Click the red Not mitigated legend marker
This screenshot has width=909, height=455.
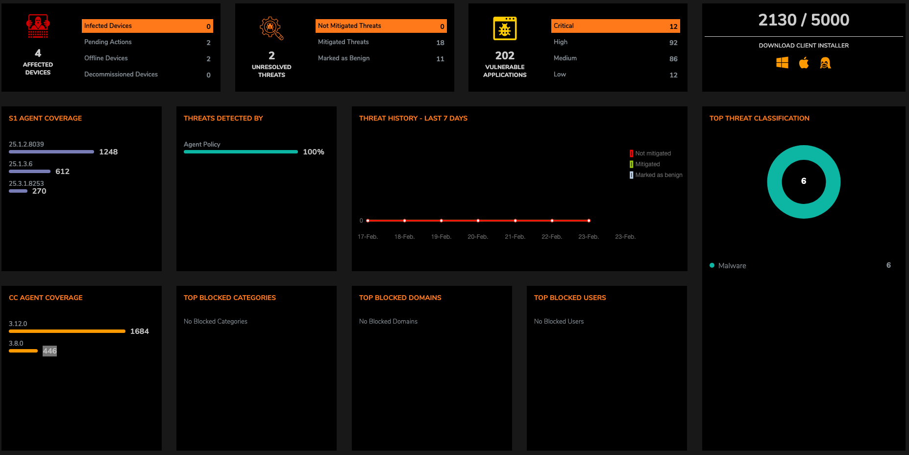[631, 153]
